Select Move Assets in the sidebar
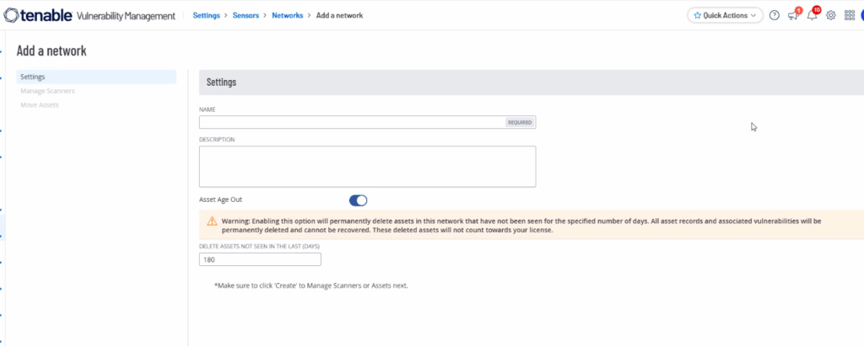The height and width of the screenshot is (346, 864). (40, 104)
